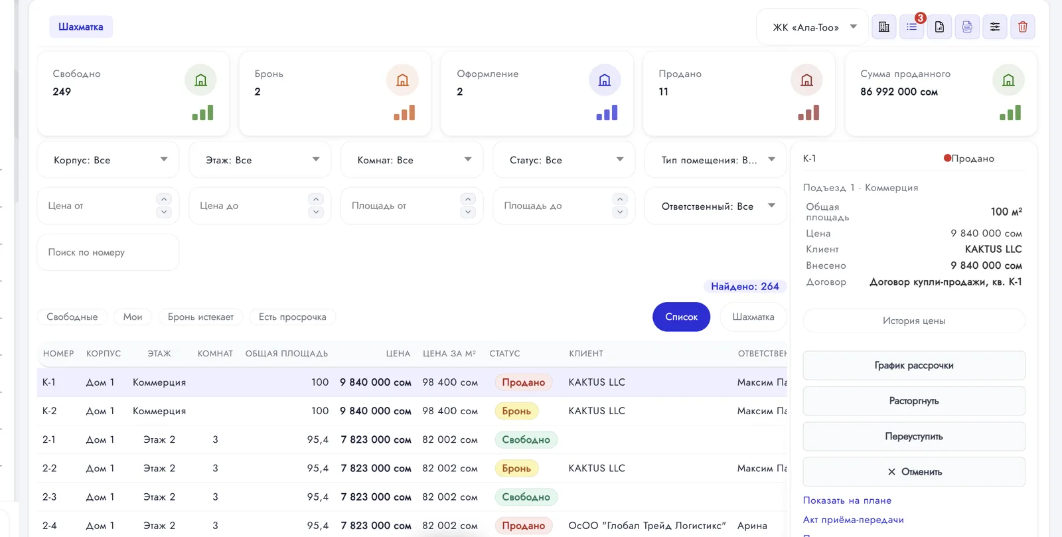Open the Тип помещения dropdown

pos(716,160)
